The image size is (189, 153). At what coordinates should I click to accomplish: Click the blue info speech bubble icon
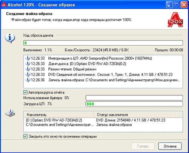pos(10,38)
